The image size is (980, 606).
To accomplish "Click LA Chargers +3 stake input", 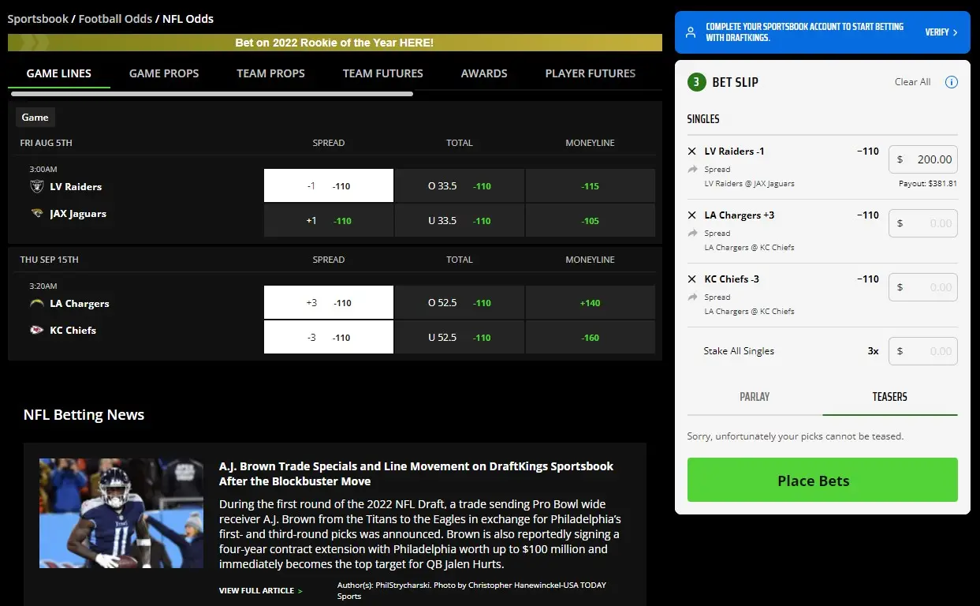I will 923,223.
